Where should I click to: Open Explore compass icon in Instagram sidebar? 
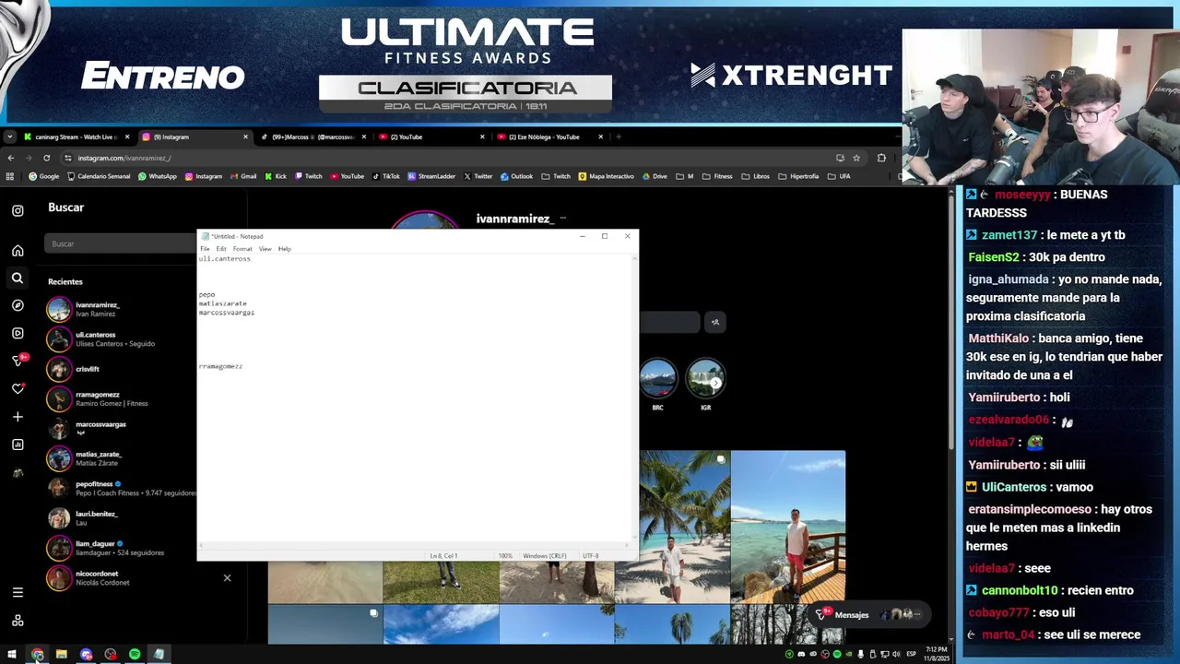[18, 305]
